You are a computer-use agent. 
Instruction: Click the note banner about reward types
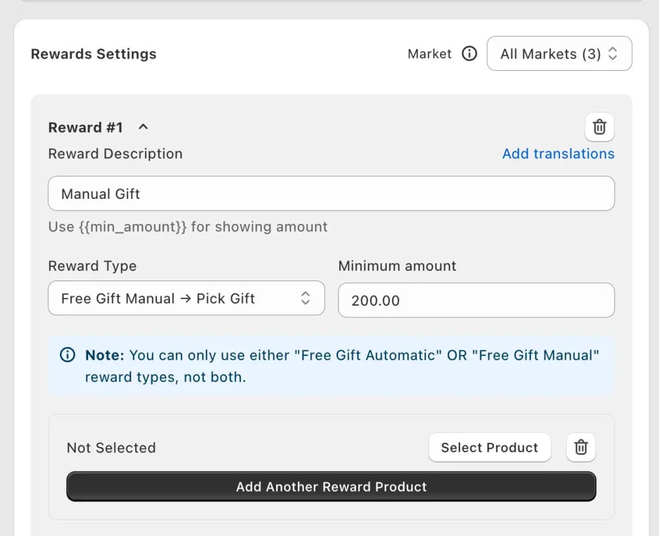(x=331, y=365)
